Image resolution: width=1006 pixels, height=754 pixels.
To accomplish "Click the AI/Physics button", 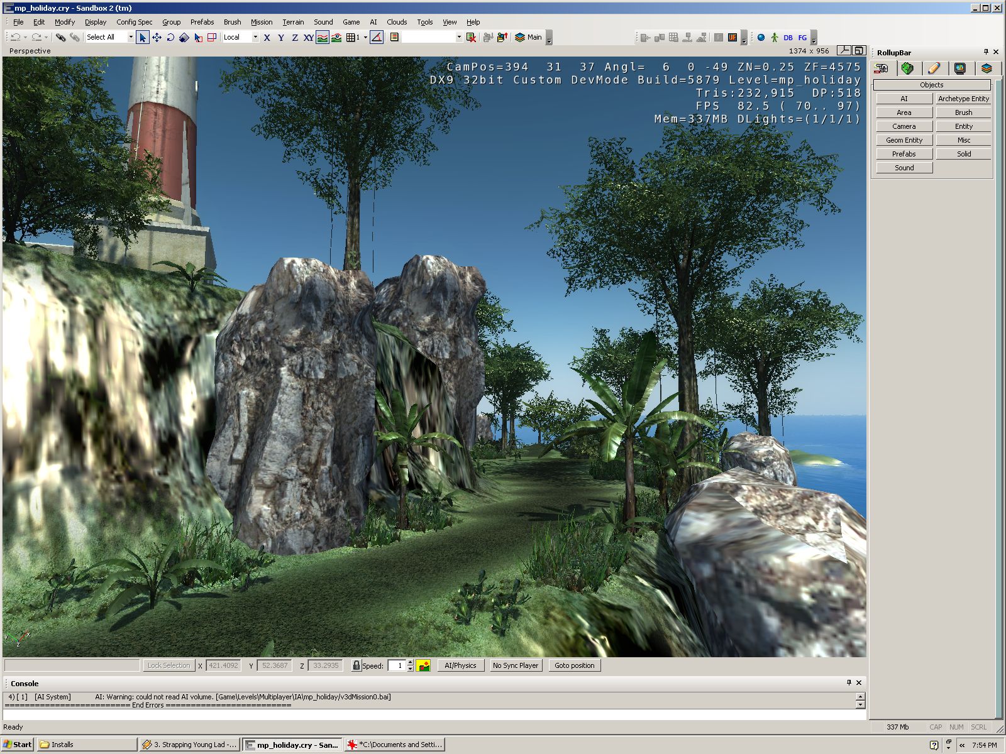I will point(461,665).
